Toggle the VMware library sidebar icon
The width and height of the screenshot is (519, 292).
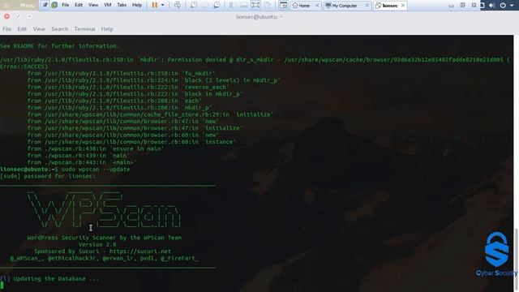point(233,5)
